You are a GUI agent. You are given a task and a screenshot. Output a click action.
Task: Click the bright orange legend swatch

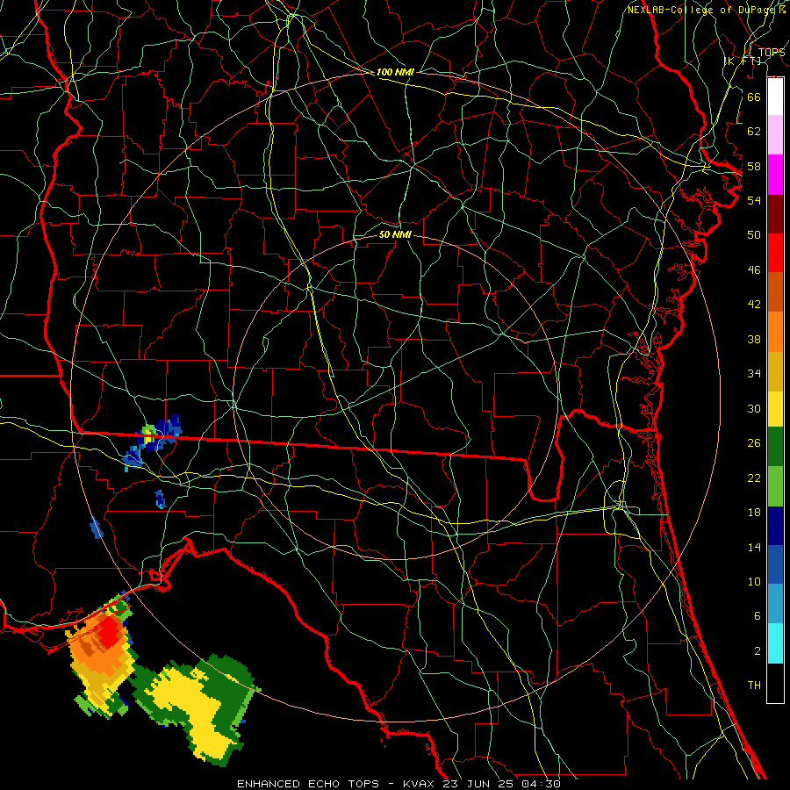tap(775, 331)
